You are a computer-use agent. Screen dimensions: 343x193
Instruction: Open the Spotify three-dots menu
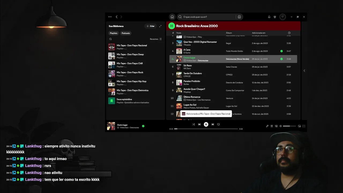tap(110, 17)
